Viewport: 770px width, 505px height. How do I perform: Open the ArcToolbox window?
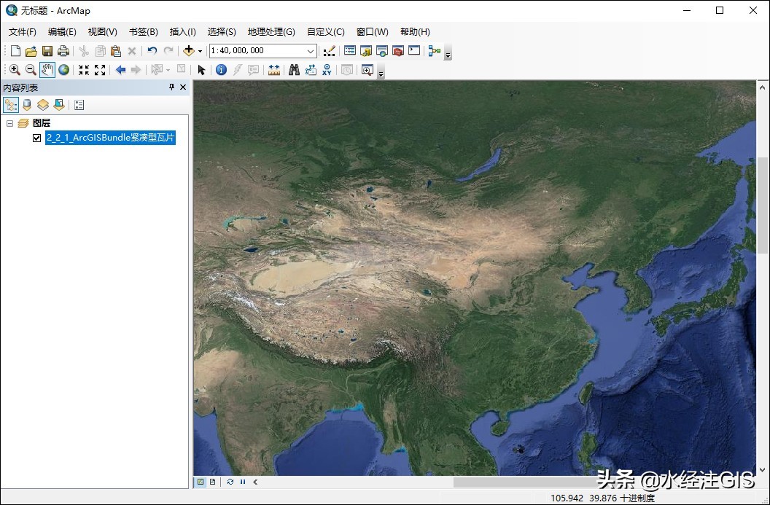tap(398, 50)
